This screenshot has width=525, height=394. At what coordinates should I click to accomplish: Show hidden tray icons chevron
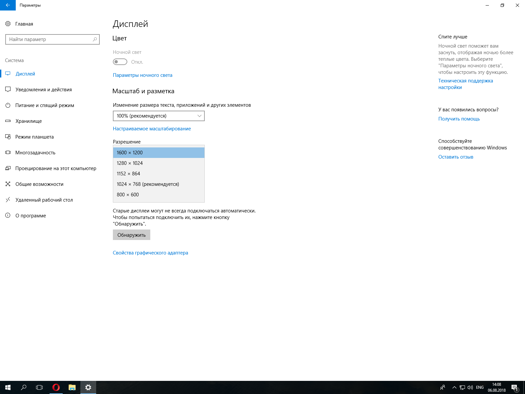(454, 387)
